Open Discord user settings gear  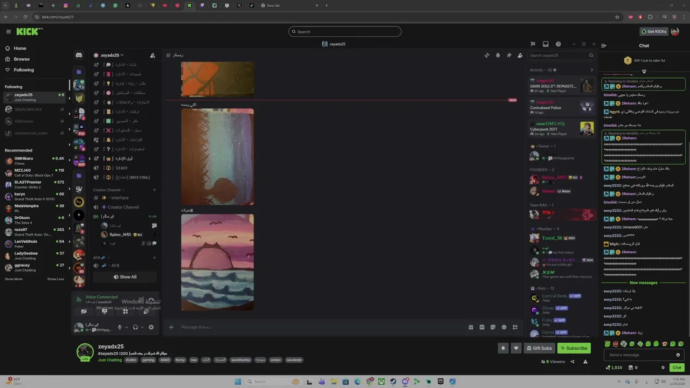tap(151, 327)
